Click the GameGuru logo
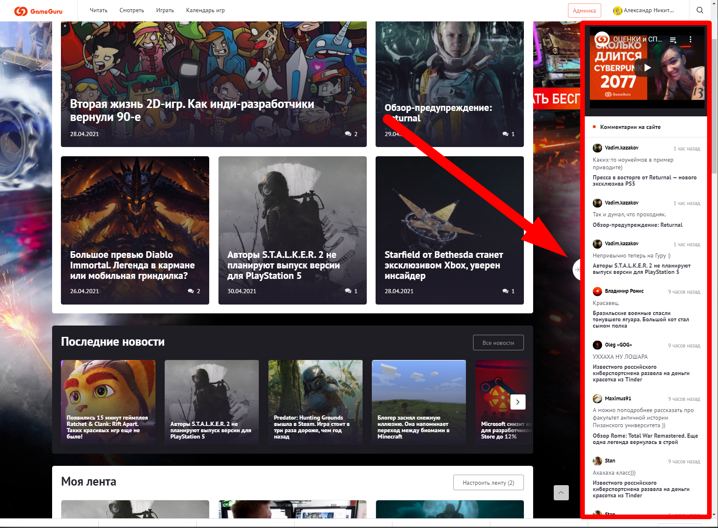The height and width of the screenshot is (528, 718). [38, 11]
